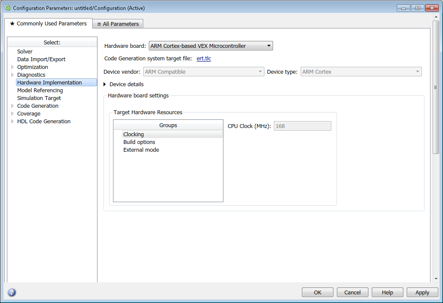Click the Cancel button
This screenshot has width=443, height=303.
pyautogui.click(x=352, y=292)
